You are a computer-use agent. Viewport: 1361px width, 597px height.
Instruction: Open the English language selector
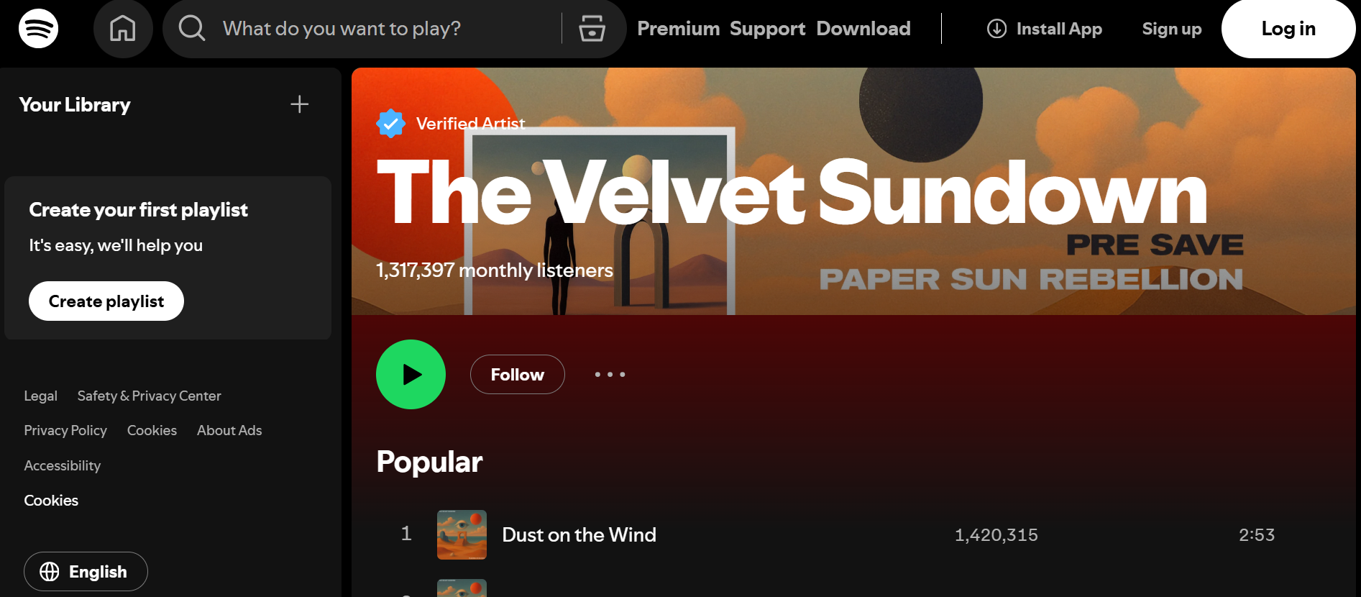pyautogui.click(x=86, y=572)
